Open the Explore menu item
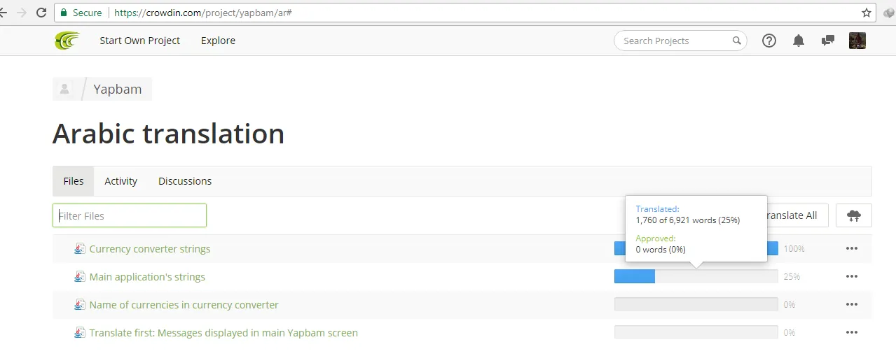 click(218, 41)
